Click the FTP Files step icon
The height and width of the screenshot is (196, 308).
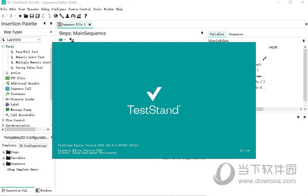(x=8, y=78)
